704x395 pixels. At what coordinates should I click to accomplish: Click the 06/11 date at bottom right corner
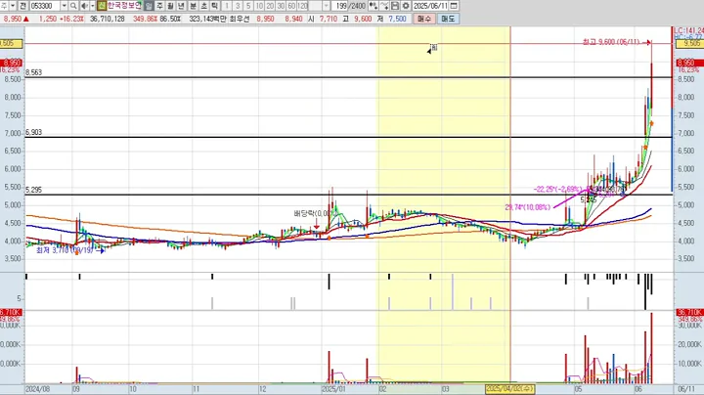[685, 389]
